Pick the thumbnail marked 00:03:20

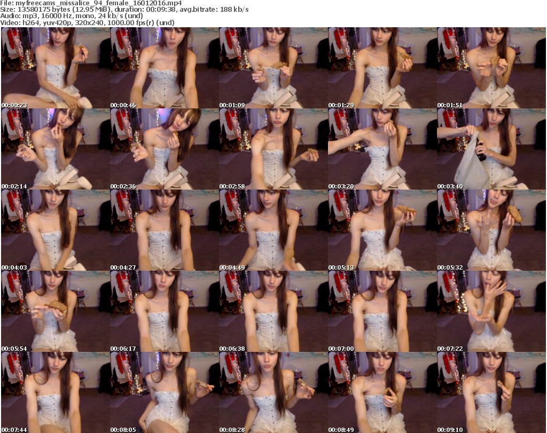382,149
